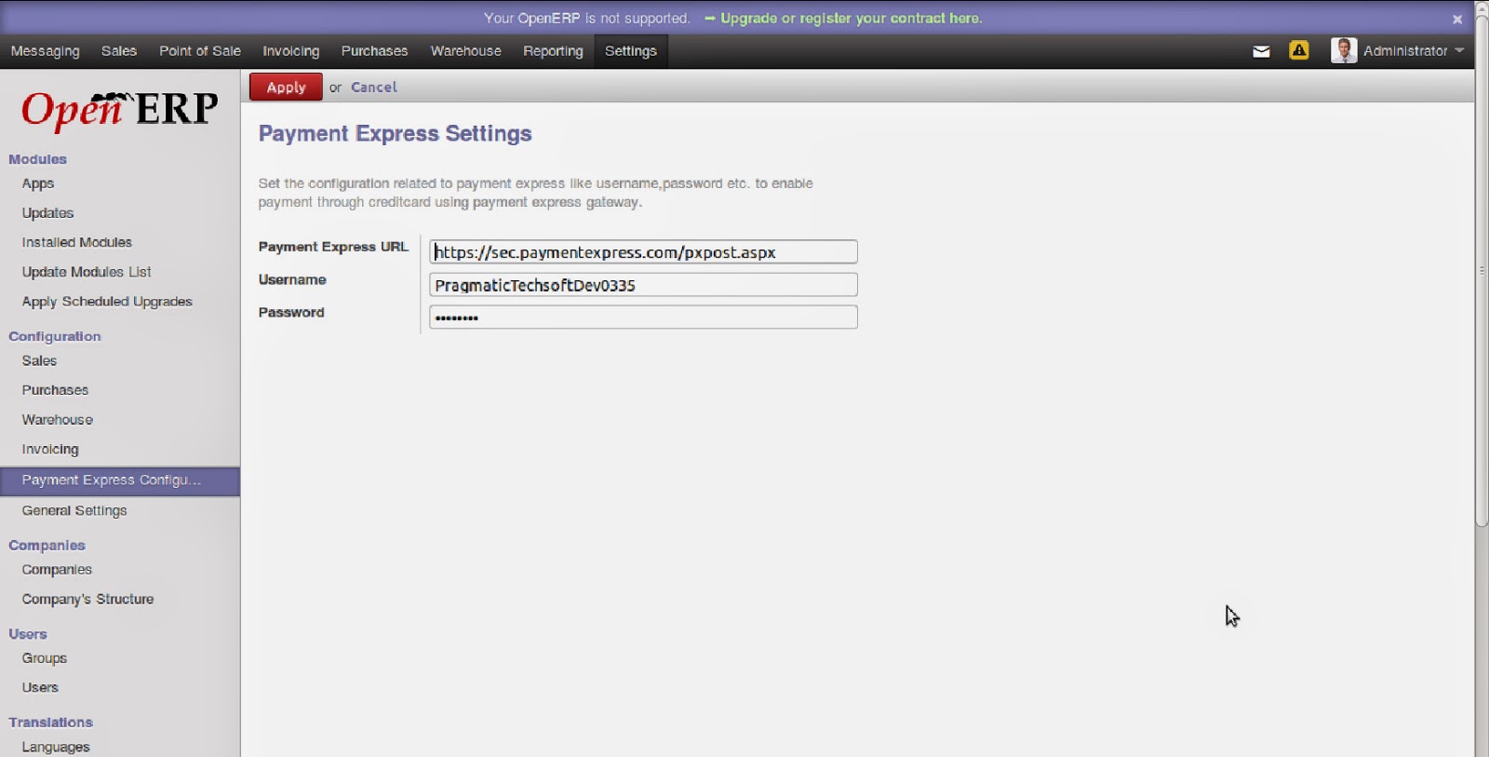Click the Configuration section heading

(x=55, y=336)
